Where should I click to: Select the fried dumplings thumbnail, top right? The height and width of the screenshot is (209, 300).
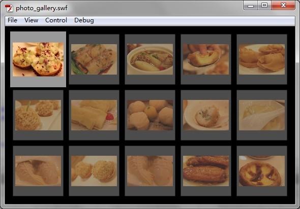(x=262, y=59)
